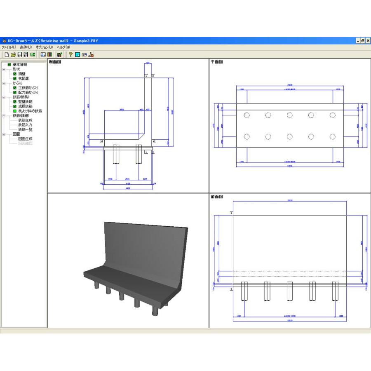Viewport: 371px width, 371px height.
Task: Click the last toolbar icon with app logo
Action: [x=91, y=54]
